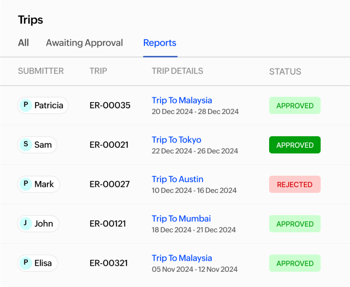The image size is (350, 287).
Task: Click the Submitter column header
Action: (x=41, y=71)
